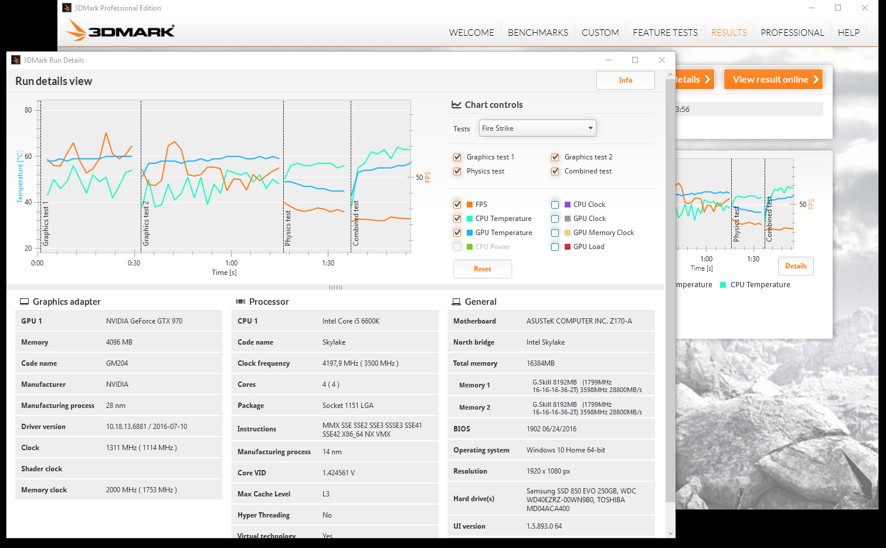Click the Graphics adapter monitor icon
The height and width of the screenshot is (548, 886).
tap(24, 301)
